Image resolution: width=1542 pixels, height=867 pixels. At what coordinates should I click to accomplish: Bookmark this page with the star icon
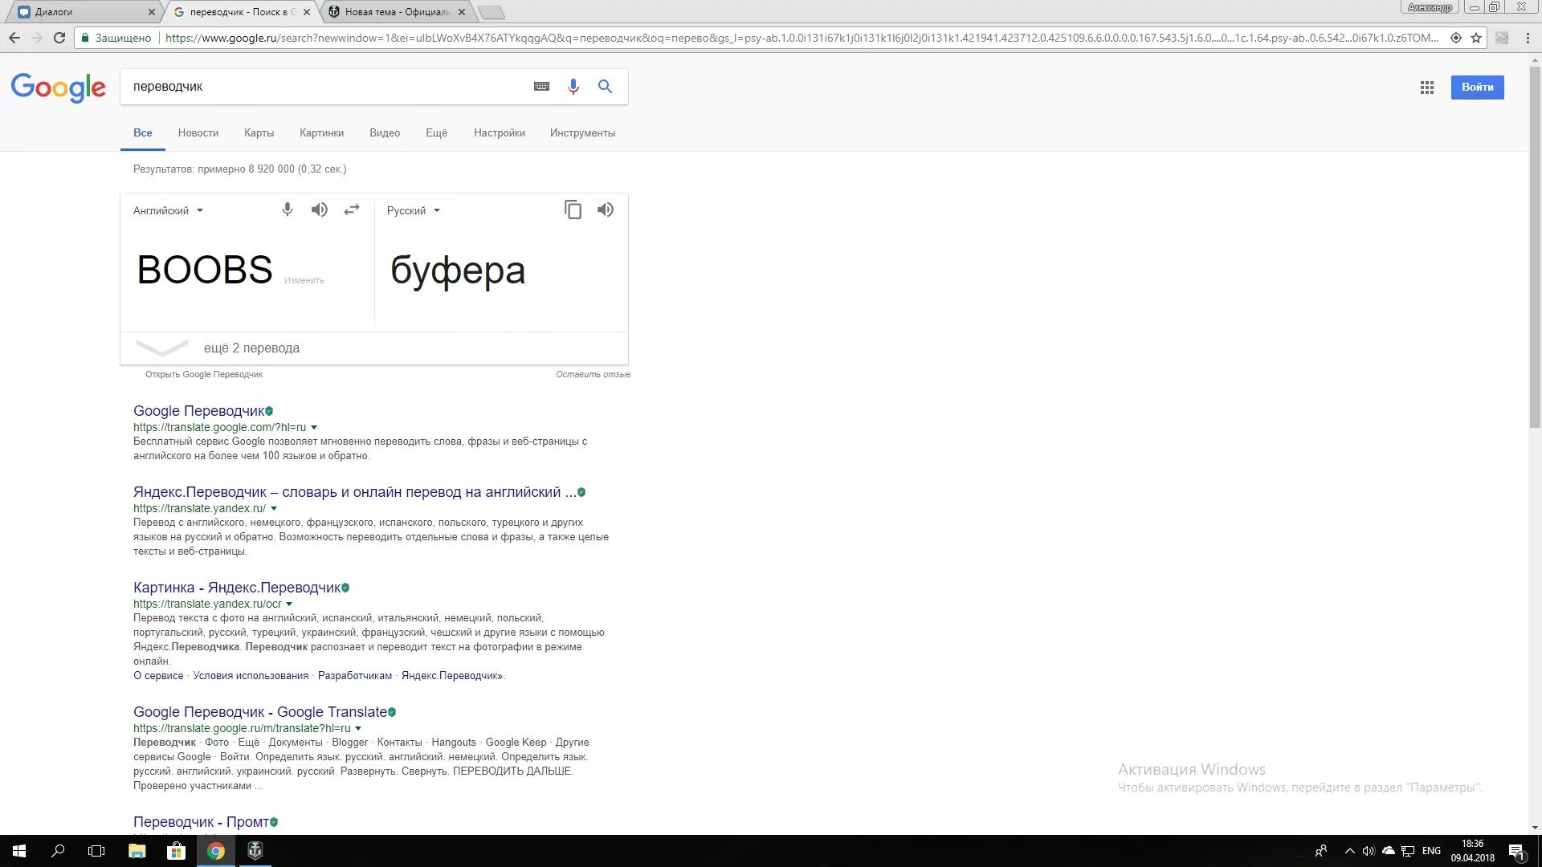[x=1476, y=38]
